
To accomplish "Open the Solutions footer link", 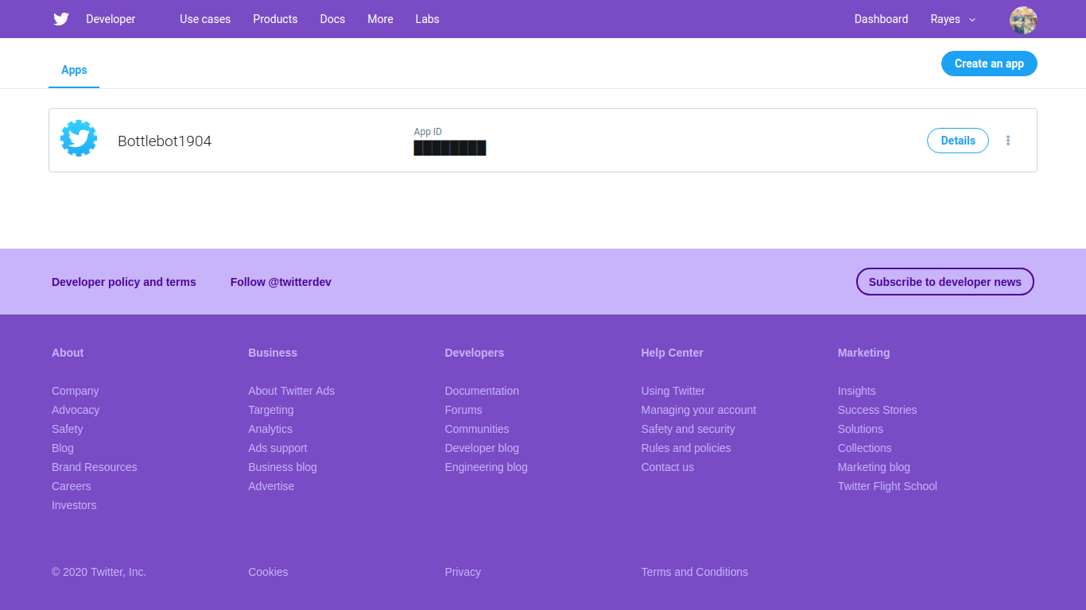I will pos(860,429).
